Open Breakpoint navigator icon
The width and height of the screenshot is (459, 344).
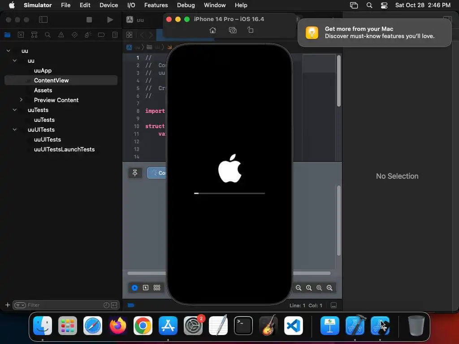101,35
